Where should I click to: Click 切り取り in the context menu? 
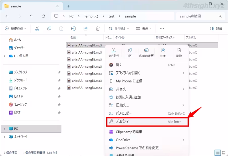tap(114, 53)
